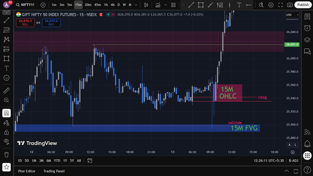313x176 pixels.
Task: Select the text T tool in left sidebar
Action: pyautogui.click(x=7, y=68)
